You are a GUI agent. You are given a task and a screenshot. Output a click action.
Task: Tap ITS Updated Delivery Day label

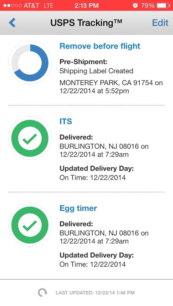[x=96, y=168]
